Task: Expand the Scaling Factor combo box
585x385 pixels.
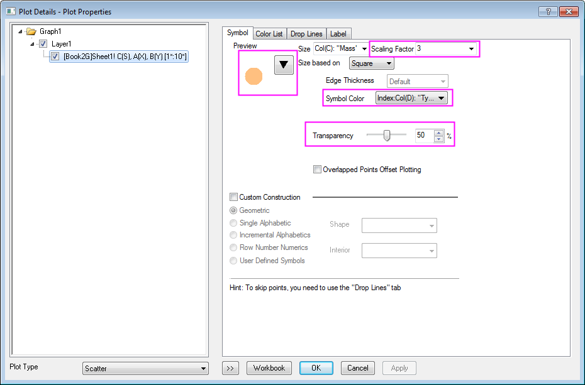Action: point(471,49)
